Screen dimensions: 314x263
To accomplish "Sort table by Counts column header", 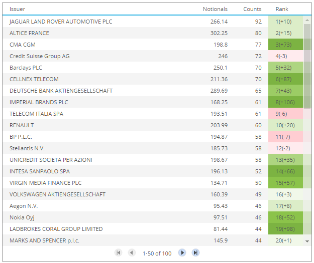I will click(252, 9).
